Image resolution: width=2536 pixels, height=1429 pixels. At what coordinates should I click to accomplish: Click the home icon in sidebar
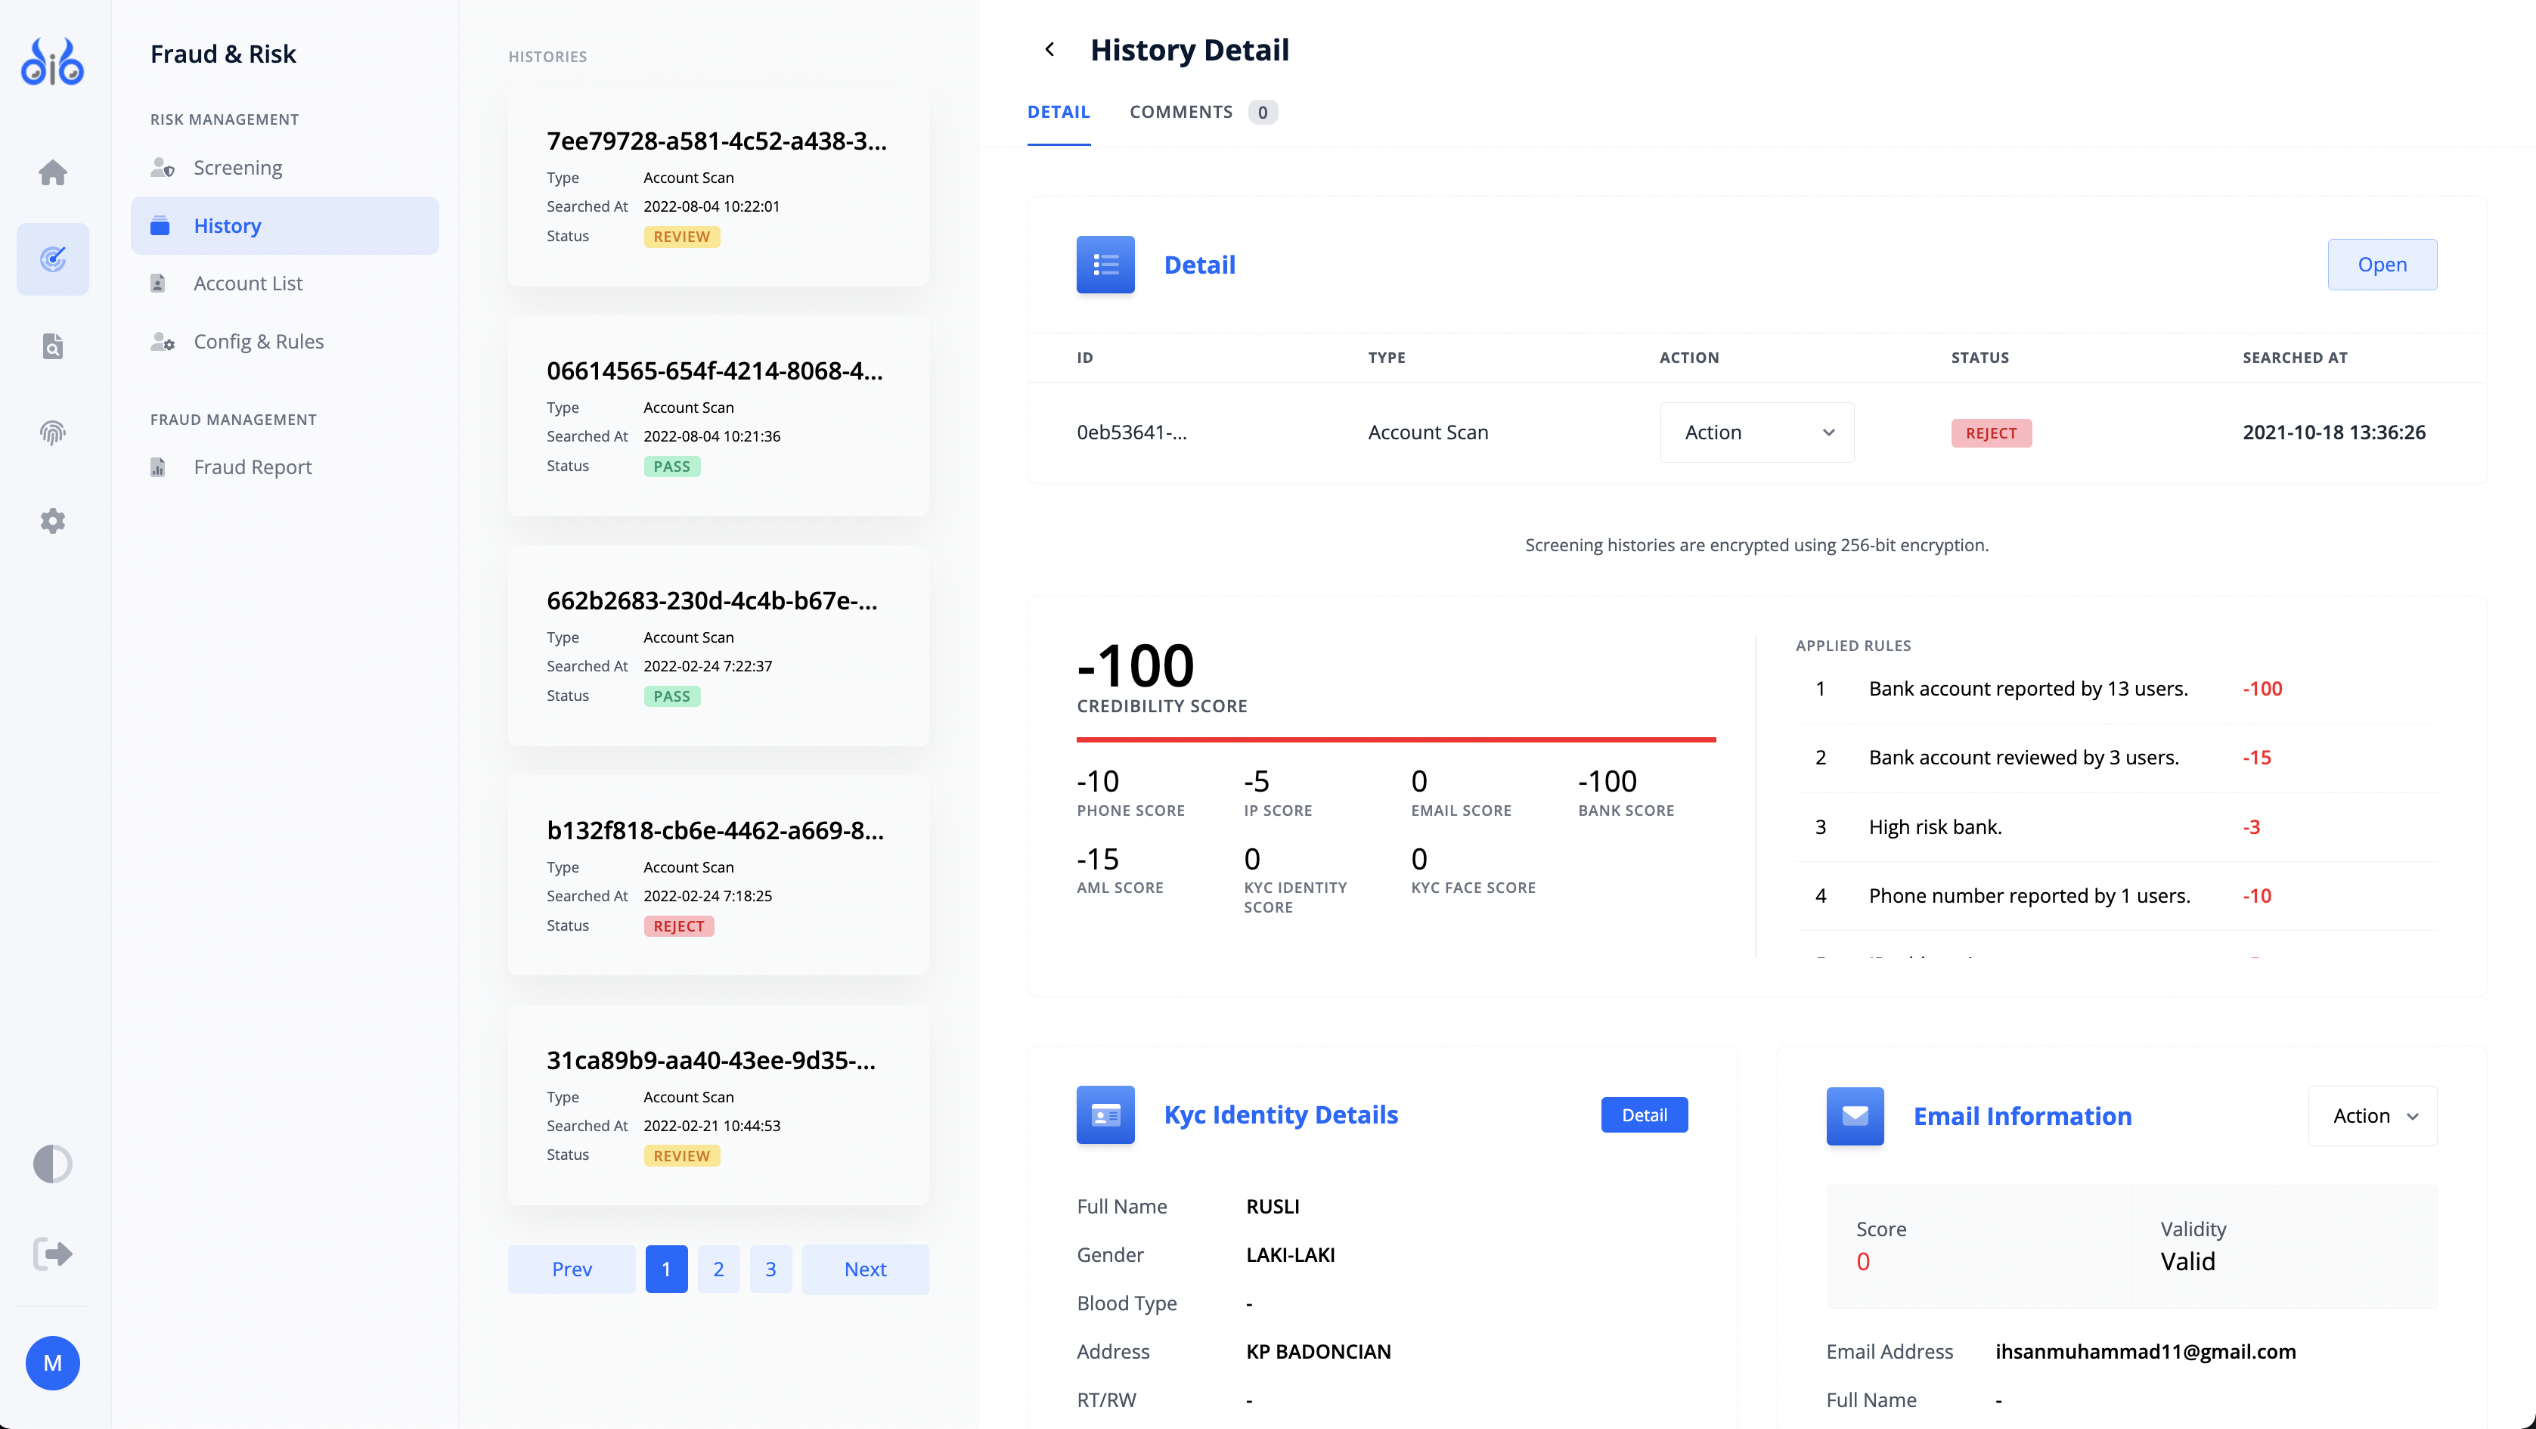click(52, 172)
